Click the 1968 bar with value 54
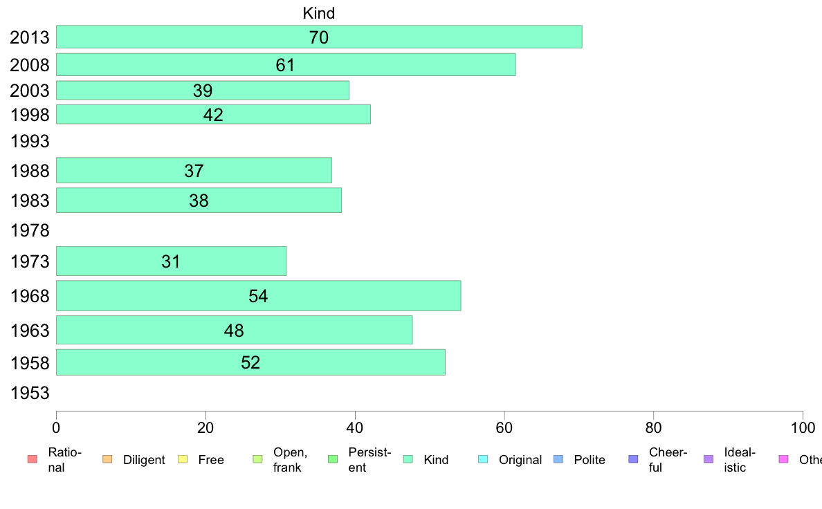The height and width of the screenshot is (509, 822). click(x=259, y=296)
